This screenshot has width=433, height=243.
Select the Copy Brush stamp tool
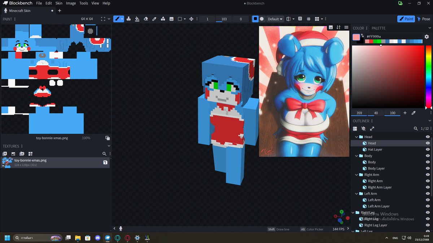click(x=129, y=19)
